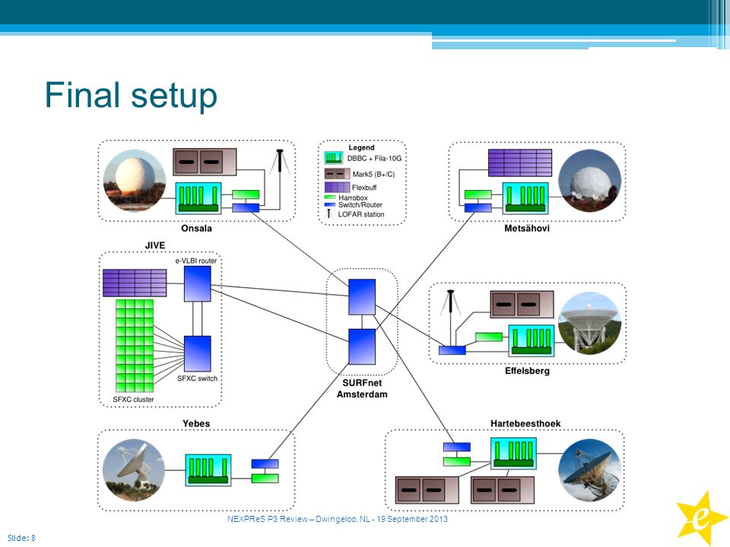
Task: Click the LOFAR station legend icon
Action: [329, 214]
